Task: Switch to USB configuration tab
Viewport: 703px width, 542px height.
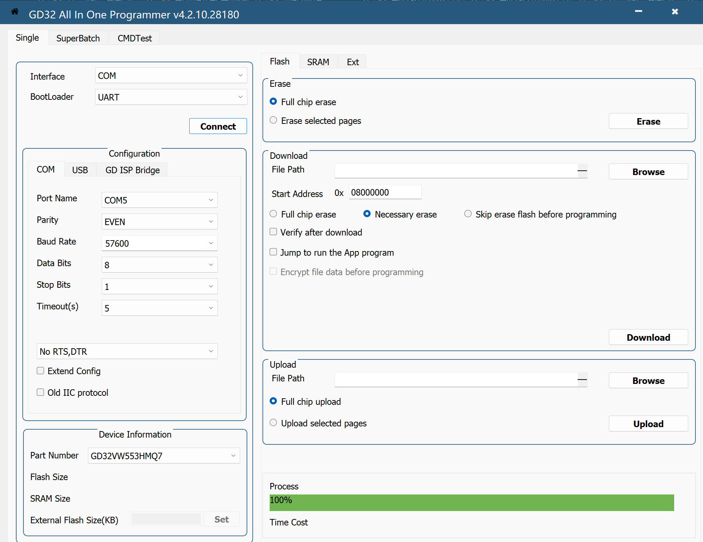Action: tap(80, 170)
